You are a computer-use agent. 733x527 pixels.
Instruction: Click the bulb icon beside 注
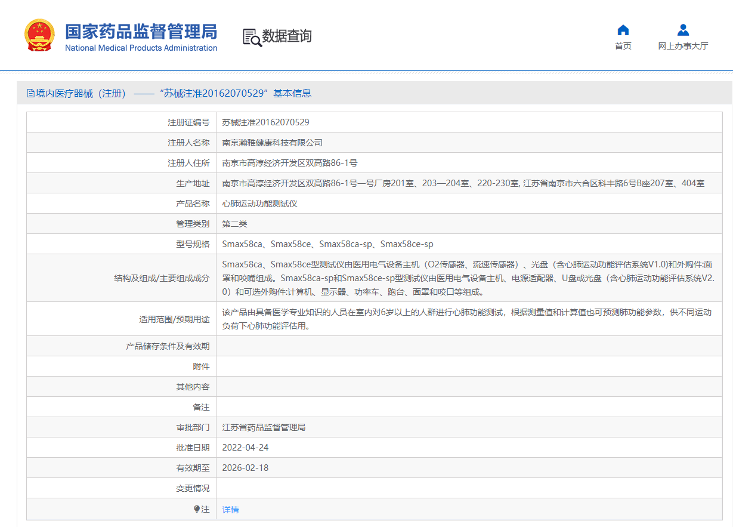(x=197, y=509)
